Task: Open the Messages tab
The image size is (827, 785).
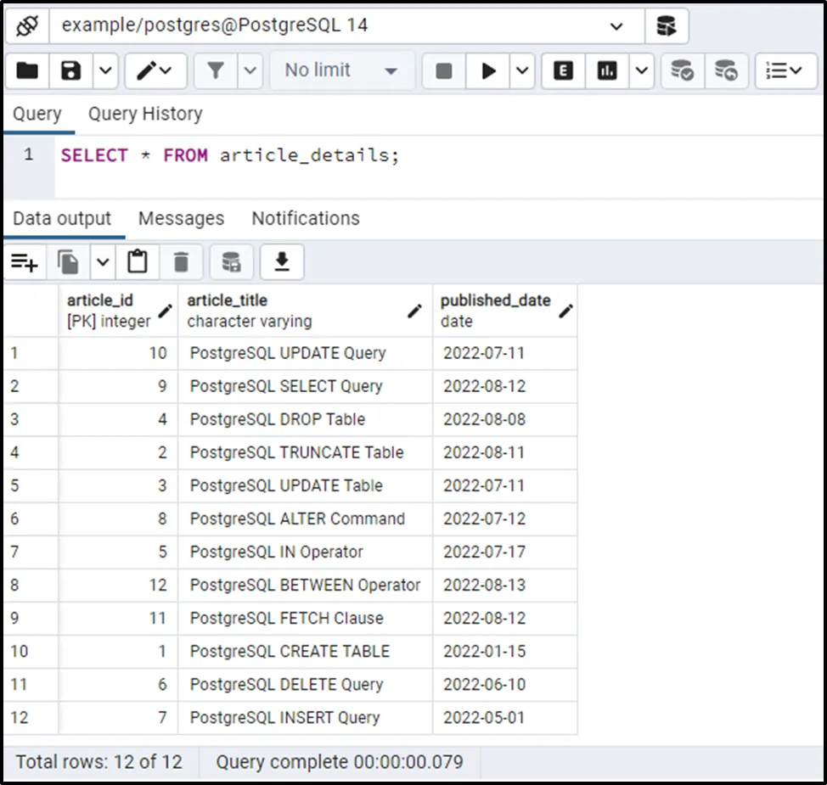Action: coord(181,218)
